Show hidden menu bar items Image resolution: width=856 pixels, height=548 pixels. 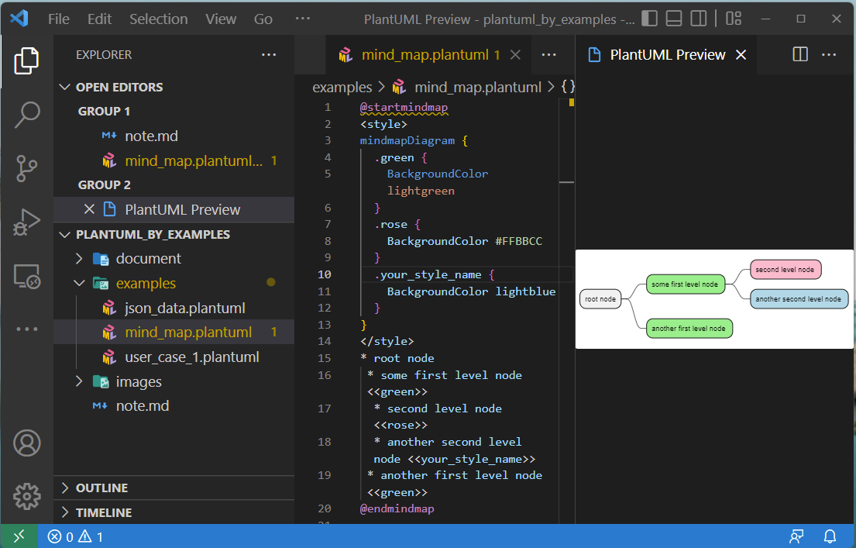pos(302,19)
